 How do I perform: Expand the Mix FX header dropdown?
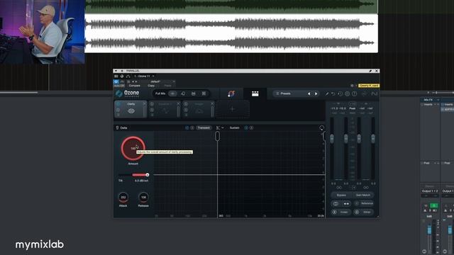point(438,100)
